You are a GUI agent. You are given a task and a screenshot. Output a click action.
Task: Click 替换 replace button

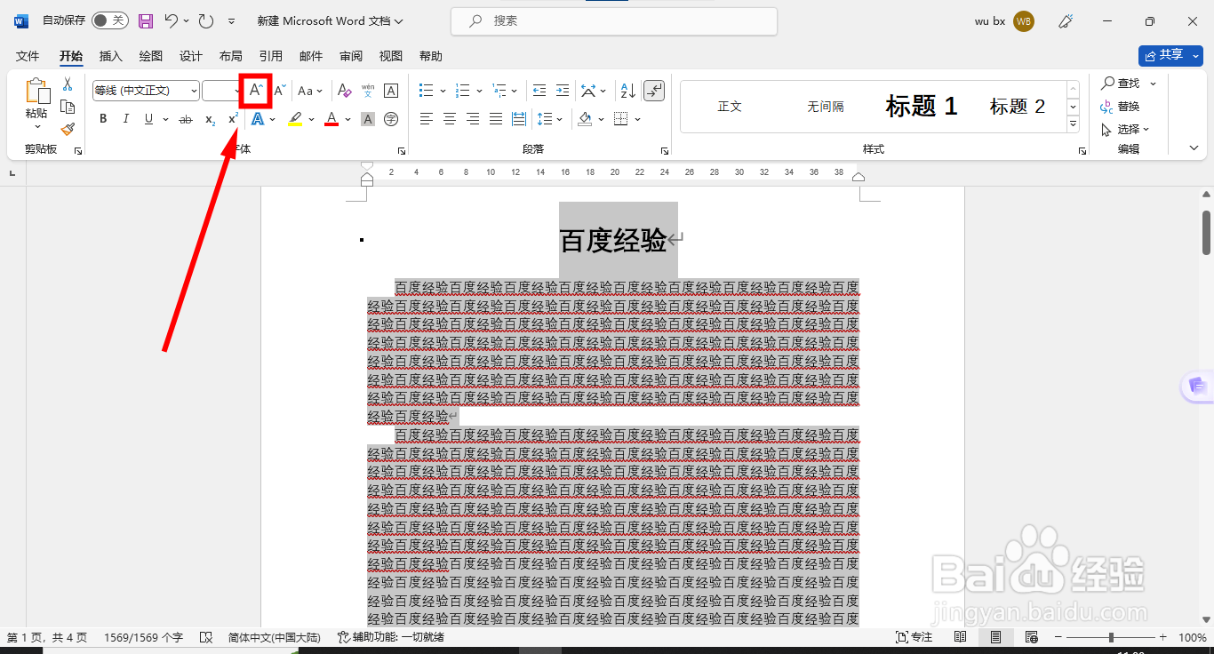point(1121,106)
